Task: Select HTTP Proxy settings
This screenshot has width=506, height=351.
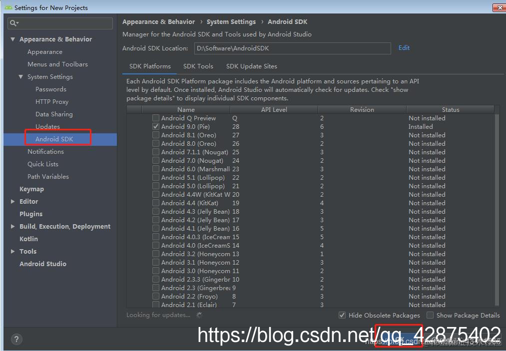Action: [52, 102]
